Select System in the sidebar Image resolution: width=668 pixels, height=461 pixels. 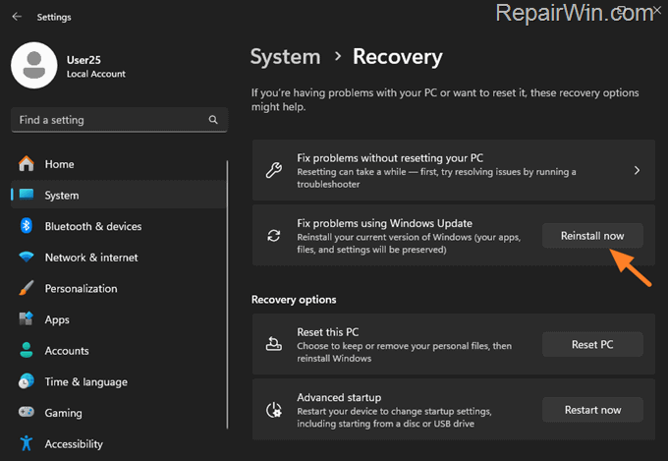click(x=119, y=195)
